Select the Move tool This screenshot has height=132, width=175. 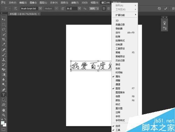point(3,20)
